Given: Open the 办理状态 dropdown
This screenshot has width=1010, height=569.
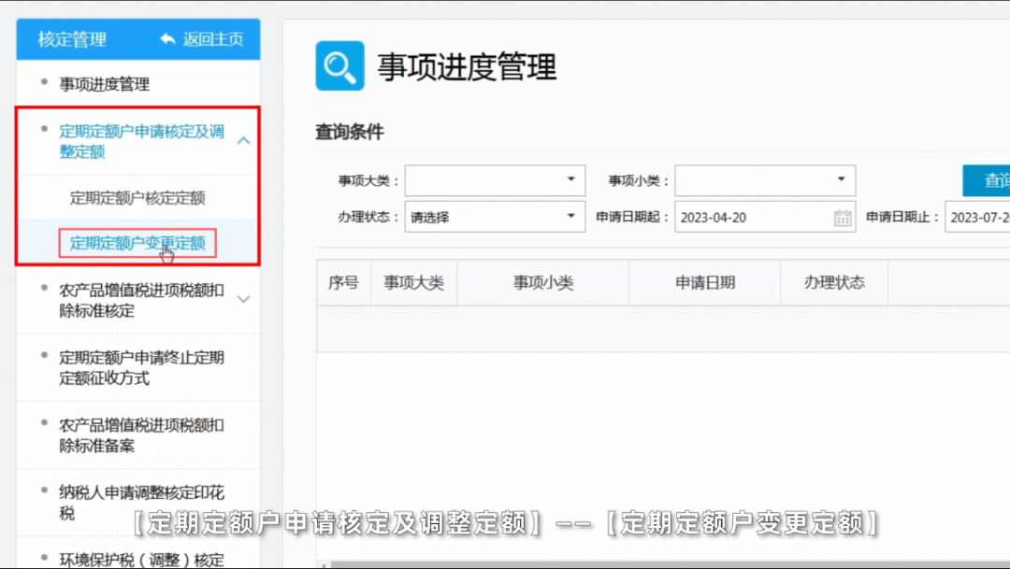Looking at the screenshot, I should [495, 217].
